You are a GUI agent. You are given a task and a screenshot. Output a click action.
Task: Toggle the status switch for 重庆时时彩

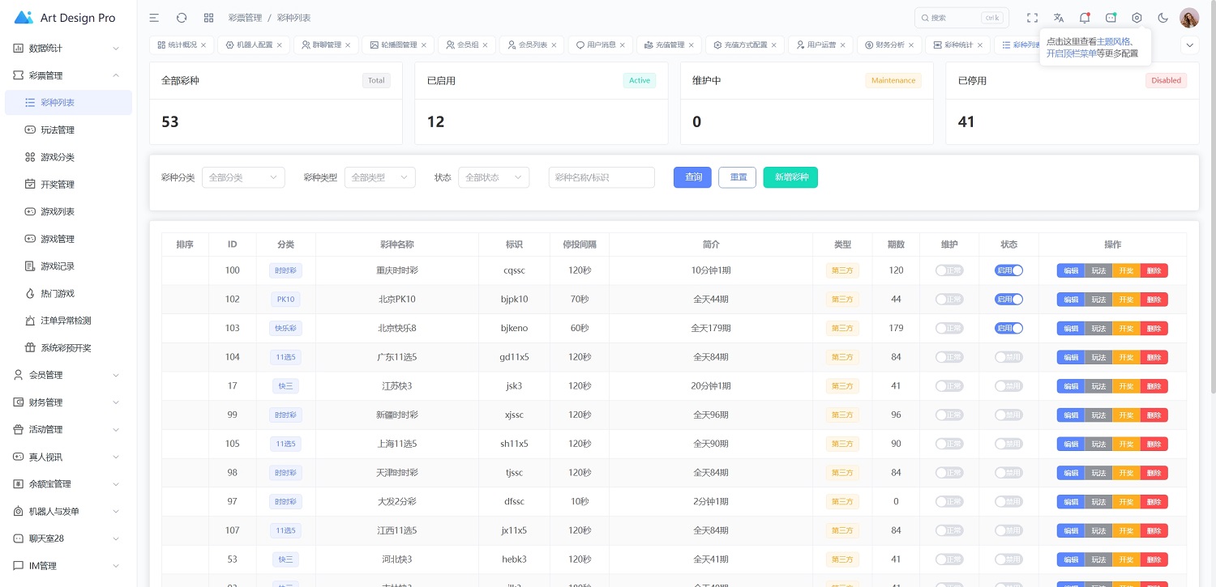(x=1008, y=270)
